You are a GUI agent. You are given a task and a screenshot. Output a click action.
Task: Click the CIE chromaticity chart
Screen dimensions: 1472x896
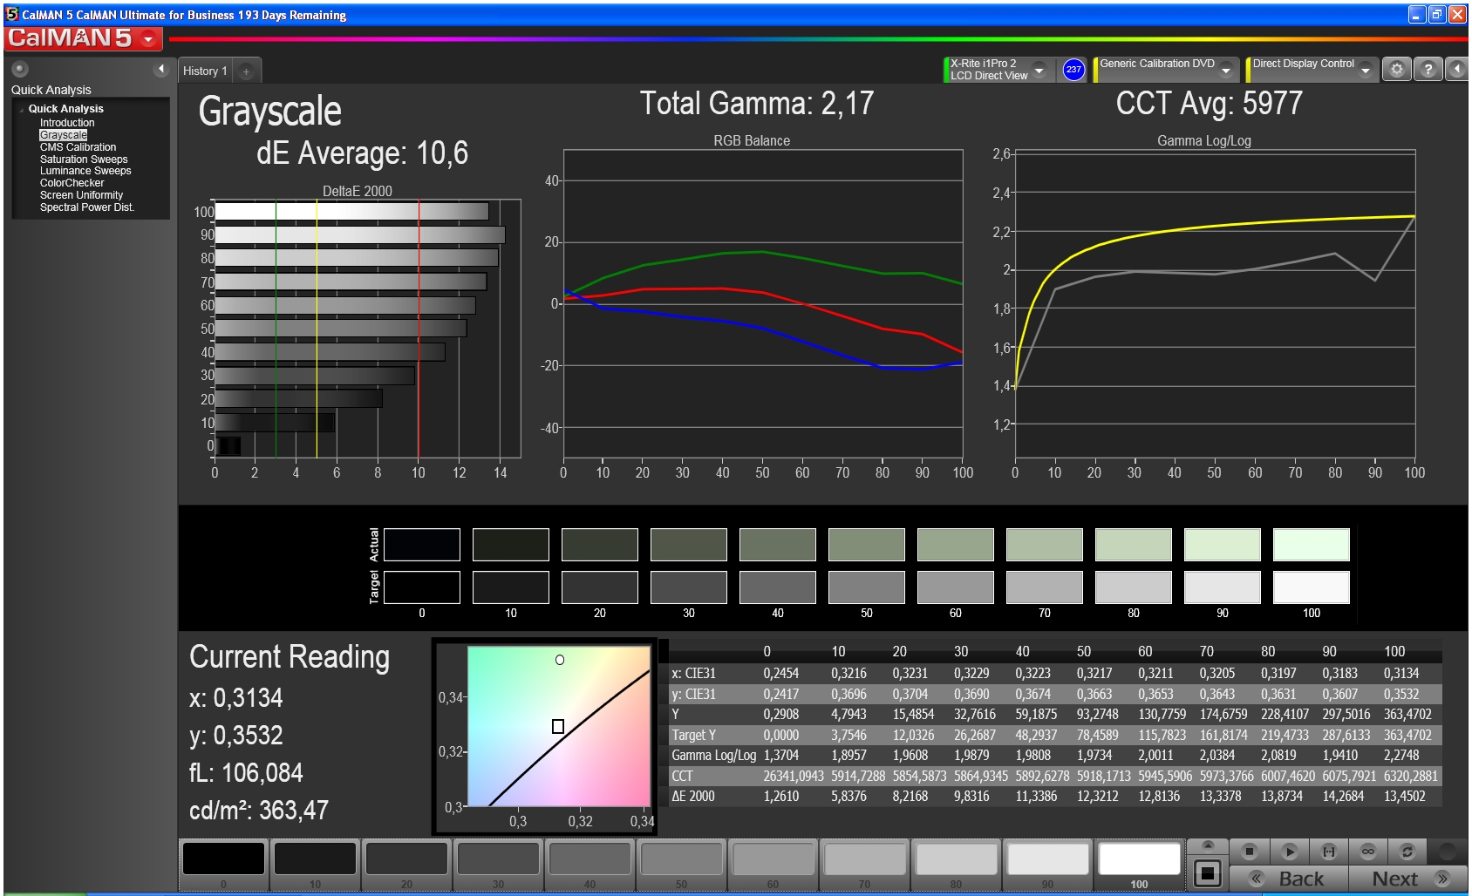559,726
